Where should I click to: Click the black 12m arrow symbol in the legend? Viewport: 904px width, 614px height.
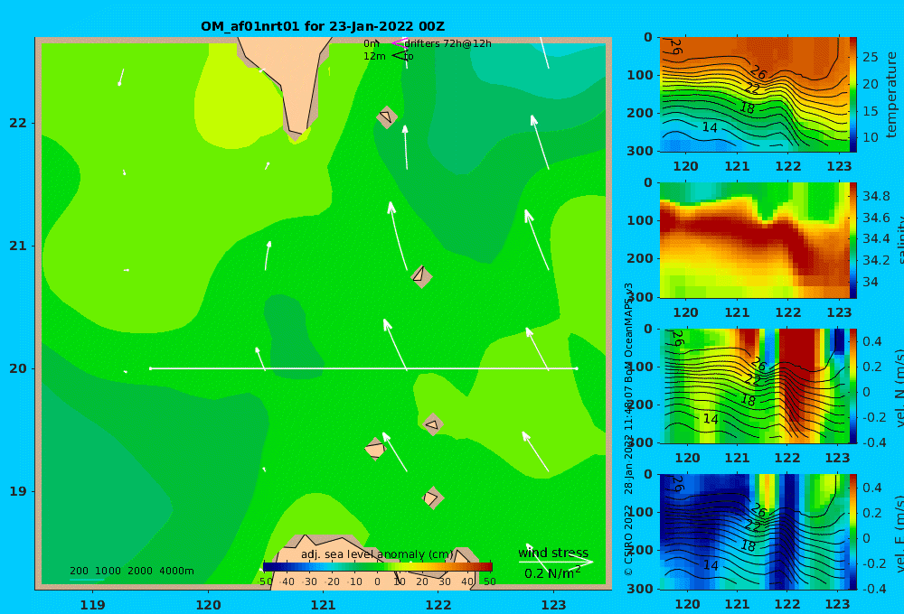400,56
